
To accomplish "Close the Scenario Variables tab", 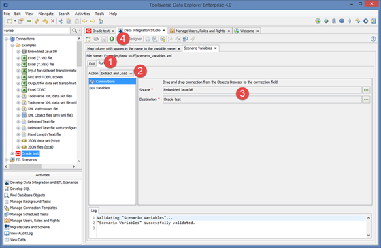I will (x=215, y=48).
